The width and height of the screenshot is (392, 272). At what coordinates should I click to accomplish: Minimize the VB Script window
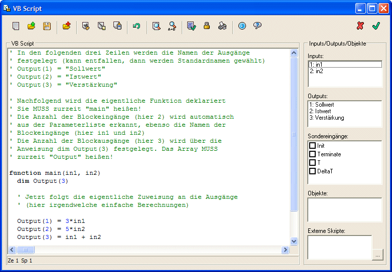pos(360,8)
